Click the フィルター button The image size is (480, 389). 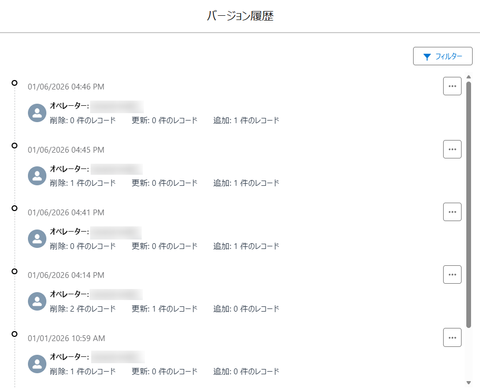pyautogui.click(x=443, y=56)
